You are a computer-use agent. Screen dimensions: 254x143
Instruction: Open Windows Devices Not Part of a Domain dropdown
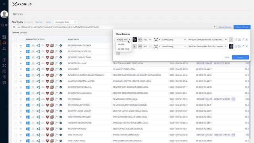click(208, 46)
